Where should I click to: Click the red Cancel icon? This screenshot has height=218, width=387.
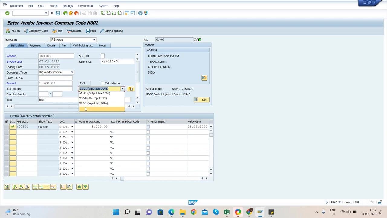pyautogui.click(x=76, y=13)
